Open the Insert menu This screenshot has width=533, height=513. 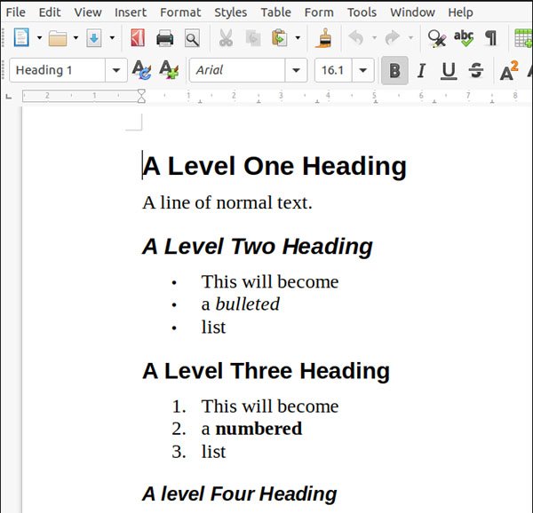(x=131, y=12)
